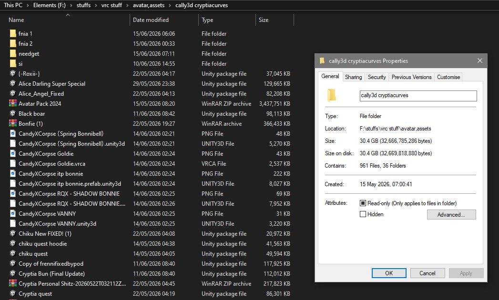The width and height of the screenshot is (499, 300).
Task: Go to avatar,assets in breadcrumb
Action: (x=149, y=5)
